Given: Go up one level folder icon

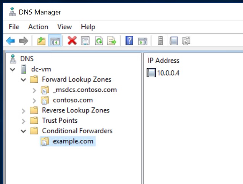Looking at the screenshot, I should click(x=41, y=41).
